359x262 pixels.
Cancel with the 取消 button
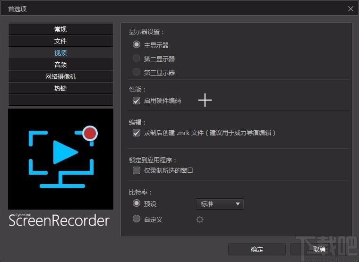pos(319,249)
